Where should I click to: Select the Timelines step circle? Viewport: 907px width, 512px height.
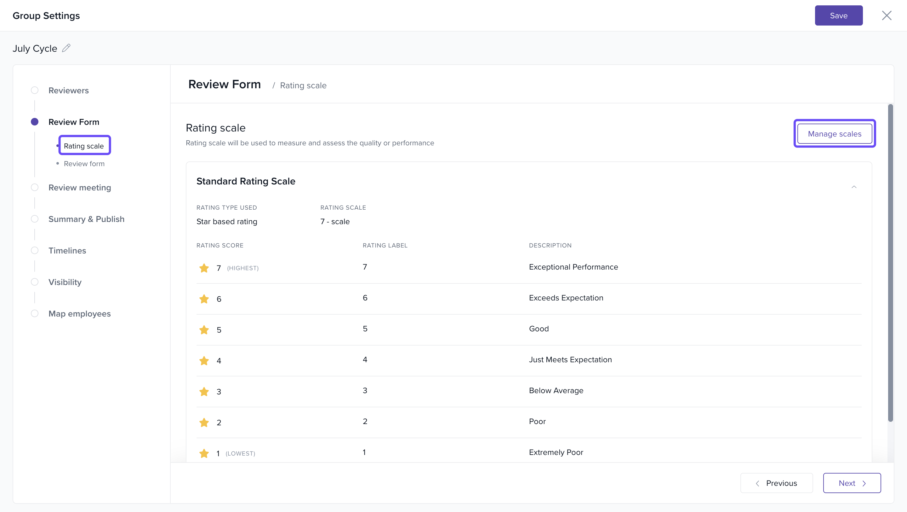35,251
